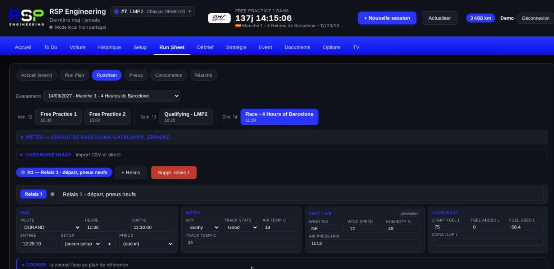This screenshot has width=554, height=269.
Task: Click the TRACK TEMP C field
Action: 241,243
